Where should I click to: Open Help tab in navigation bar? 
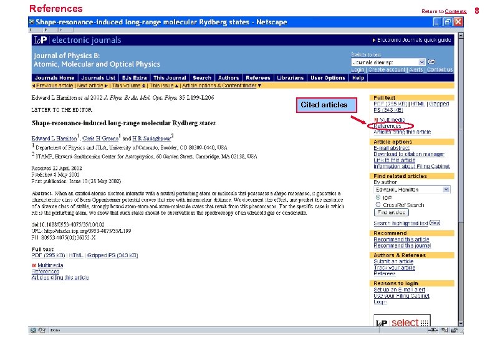(x=358, y=78)
